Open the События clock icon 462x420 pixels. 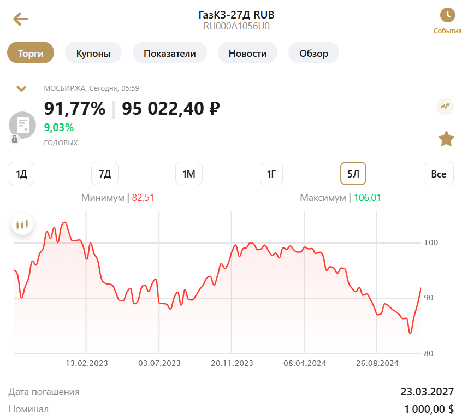[x=447, y=15]
